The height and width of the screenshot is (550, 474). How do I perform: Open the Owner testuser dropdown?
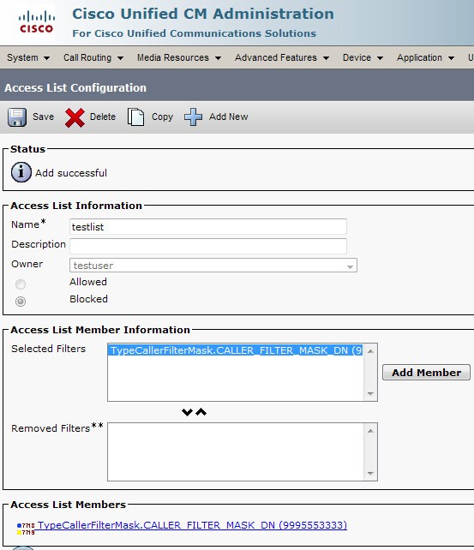[213, 266]
